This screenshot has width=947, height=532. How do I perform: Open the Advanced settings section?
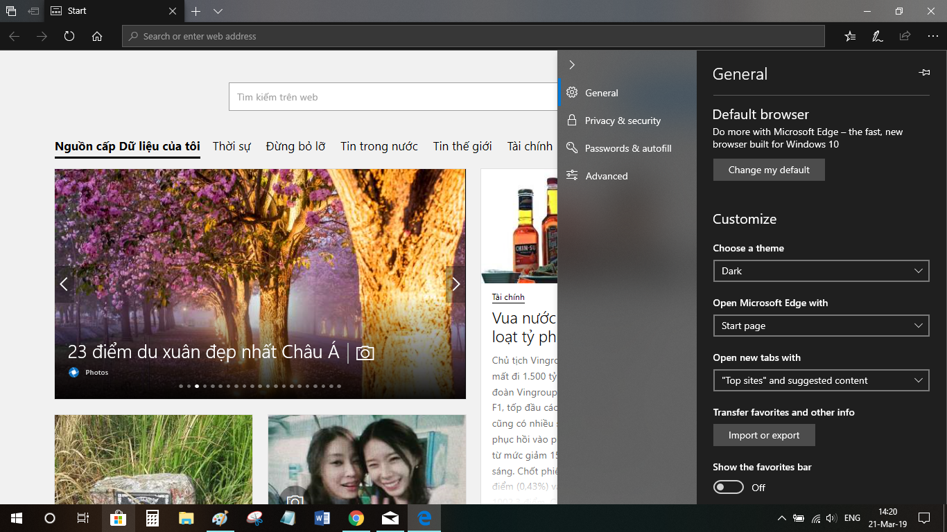click(x=627, y=176)
